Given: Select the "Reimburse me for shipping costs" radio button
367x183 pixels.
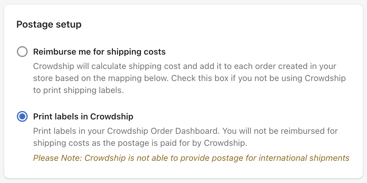Looking at the screenshot, I should pyautogui.click(x=22, y=52).
